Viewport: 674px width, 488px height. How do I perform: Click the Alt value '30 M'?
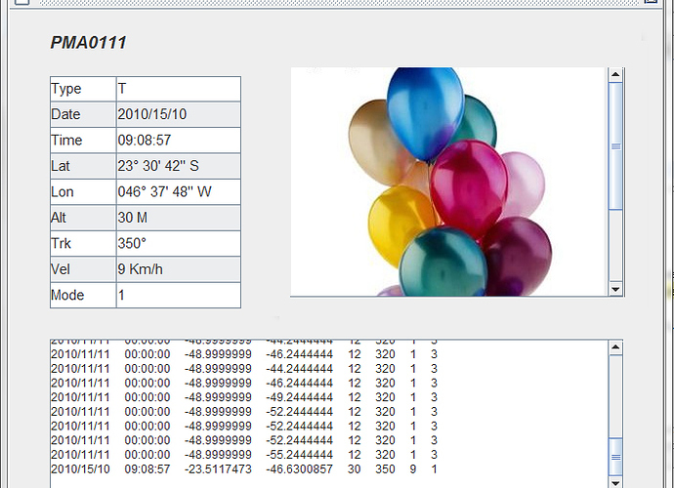[x=179, y=218]
